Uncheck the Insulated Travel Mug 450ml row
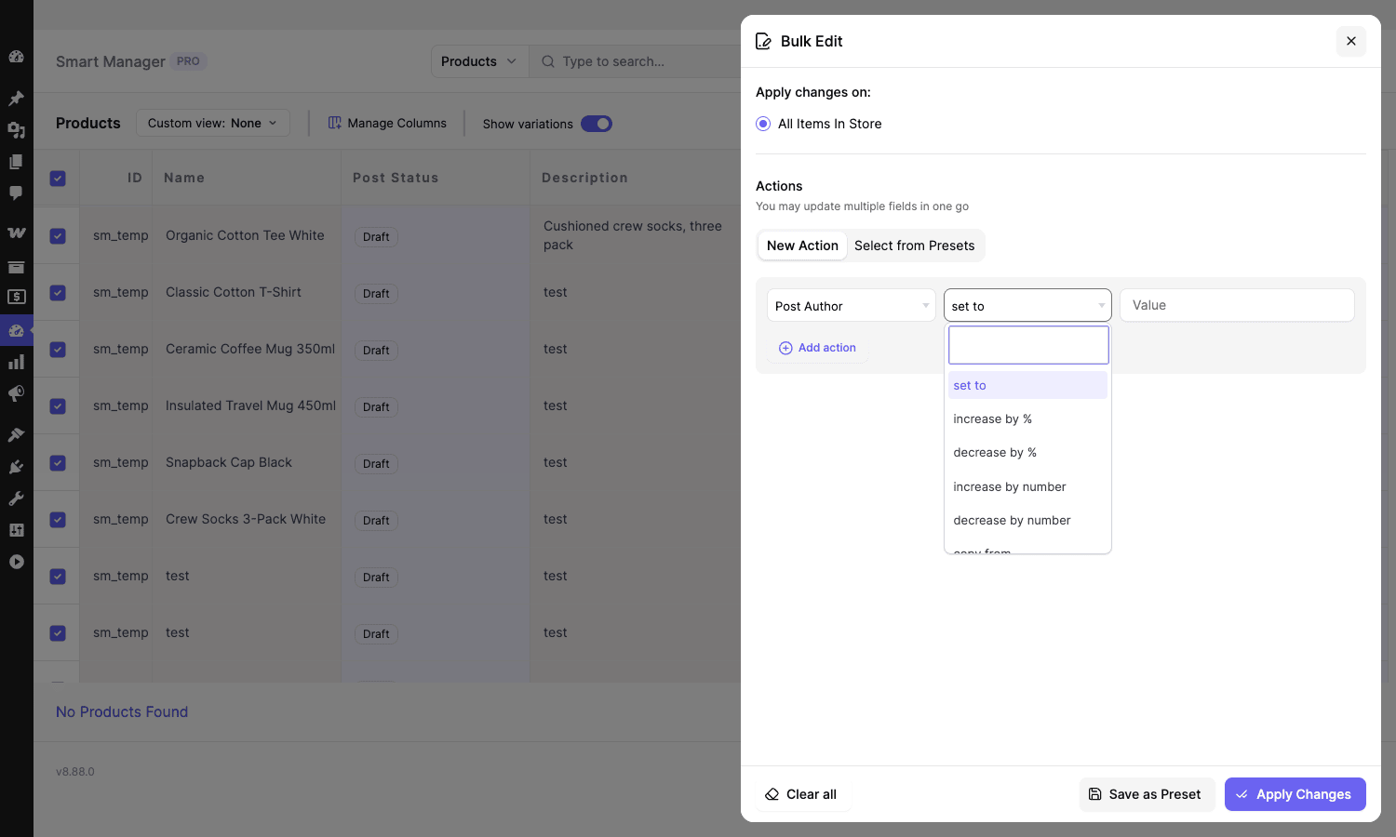1396x837 pixels. point(58,406)
